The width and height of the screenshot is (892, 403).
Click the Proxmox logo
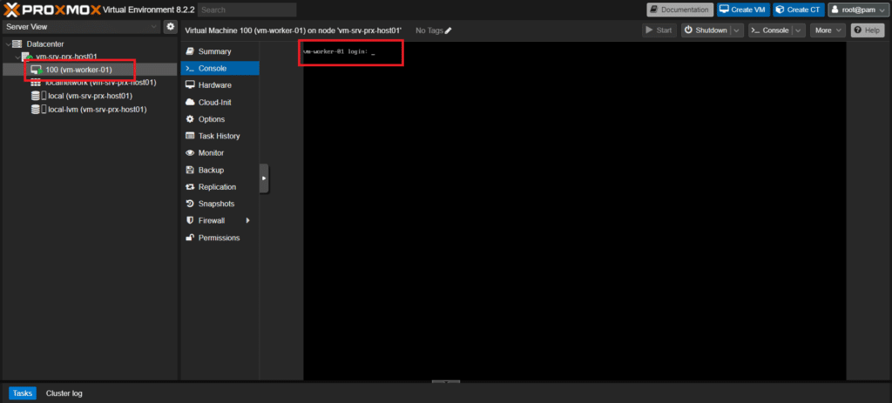click(51, 10)
